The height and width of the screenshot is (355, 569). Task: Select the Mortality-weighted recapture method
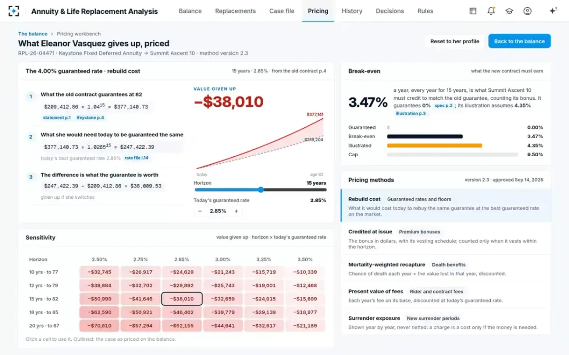446,269
